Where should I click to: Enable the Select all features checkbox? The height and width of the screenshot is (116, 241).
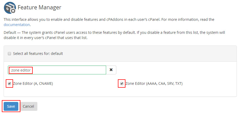pos(9,54)
